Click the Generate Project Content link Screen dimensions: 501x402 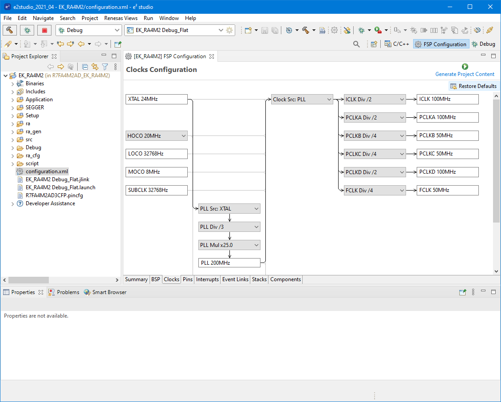pos(465,74)
